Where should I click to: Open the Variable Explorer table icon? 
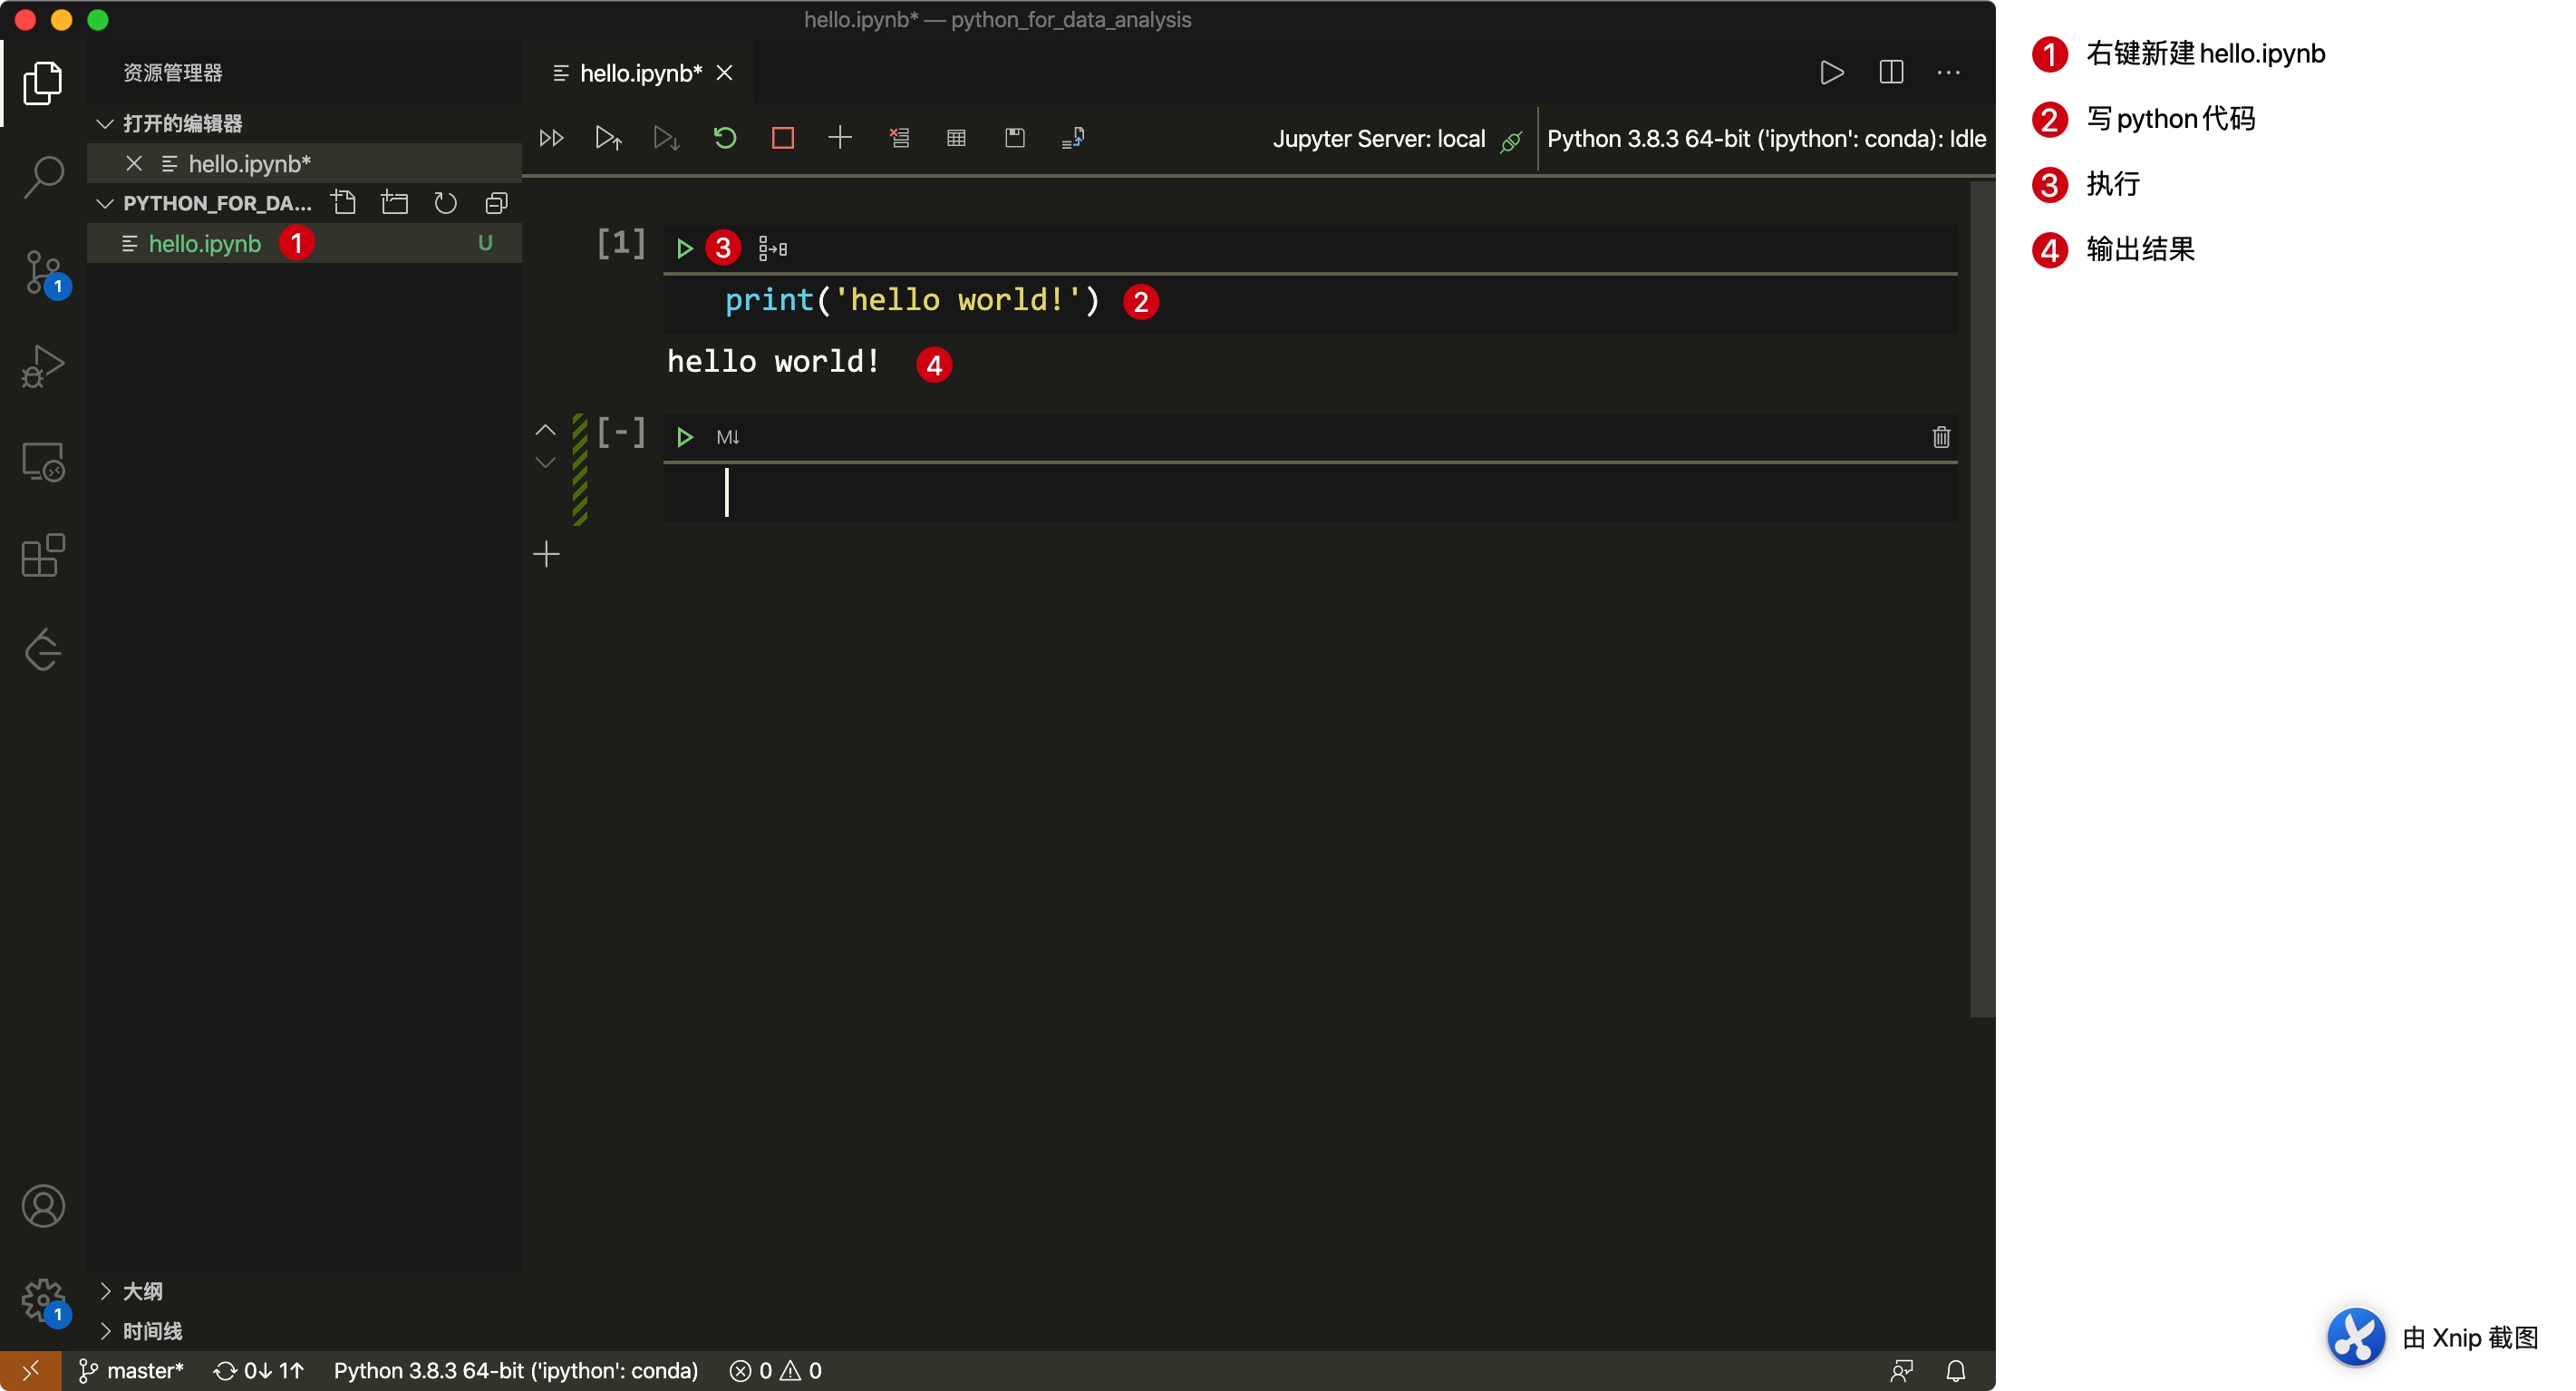pyautogui.click(x=956, y=138)
